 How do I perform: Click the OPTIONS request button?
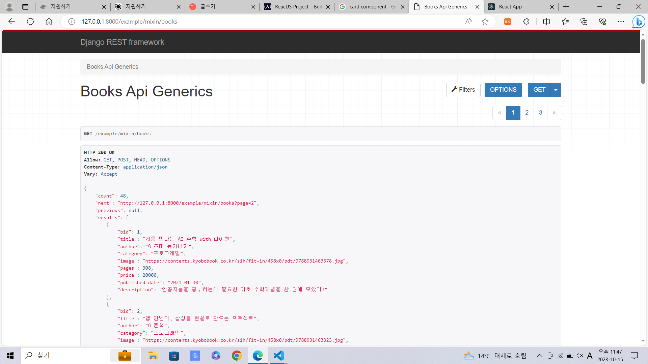point(503,90)
